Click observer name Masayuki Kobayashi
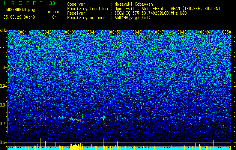The height and width of the screenshot is (150, 236). click(x=135, y=4)
